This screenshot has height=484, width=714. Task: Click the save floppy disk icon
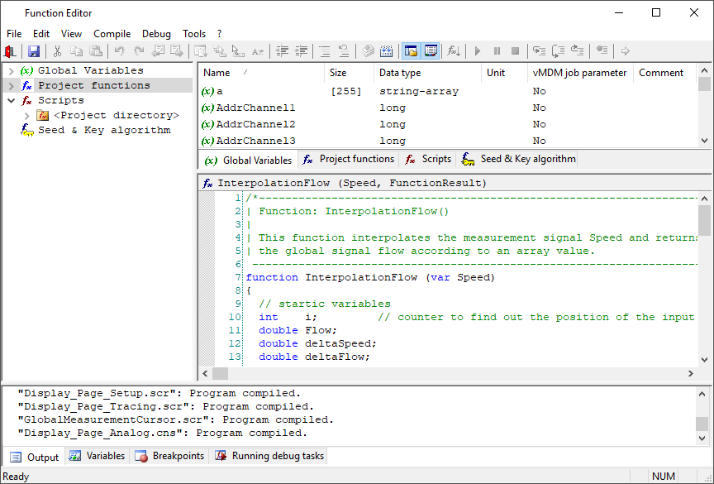(x=34, y=51)
